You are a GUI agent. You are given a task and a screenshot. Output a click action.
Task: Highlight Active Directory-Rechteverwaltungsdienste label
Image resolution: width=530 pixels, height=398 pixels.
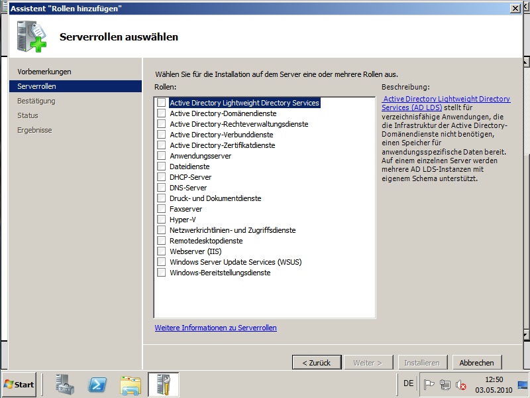point(239,124)
